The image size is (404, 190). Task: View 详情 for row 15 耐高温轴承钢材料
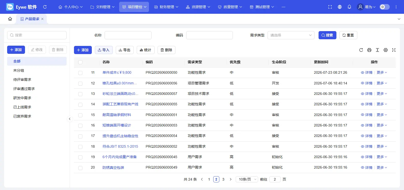coord(367,115)
